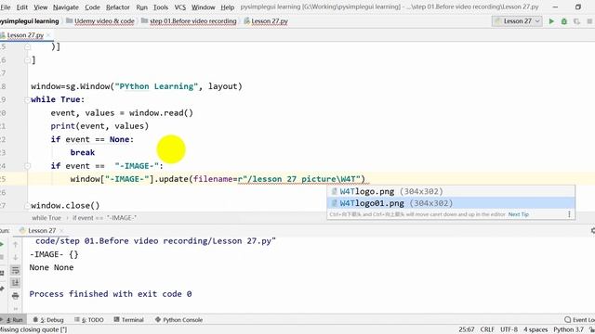Click fold marker beside the lone ']' line
The width and height of the screenshot is (595, 334).
point(27,59)
